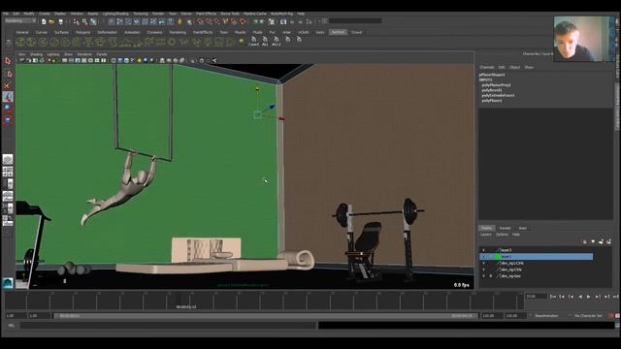Screen dimensions: 621x349
Task: Click the Maya logo at toolbox bottom
Action: coord(8,282)
